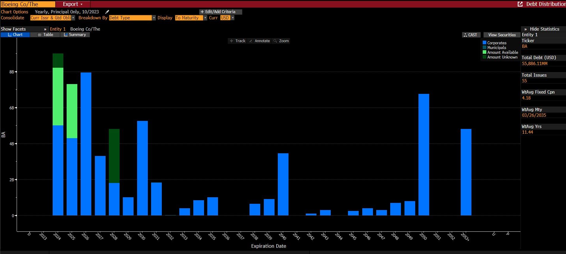Open View Securities

pos(502,35)
